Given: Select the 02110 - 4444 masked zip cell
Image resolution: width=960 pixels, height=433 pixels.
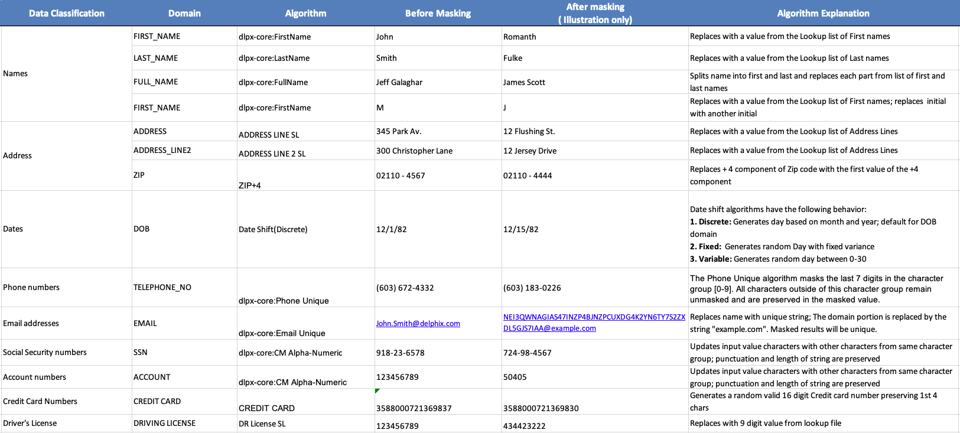Looking at the screenshot, I should (528, 175).
